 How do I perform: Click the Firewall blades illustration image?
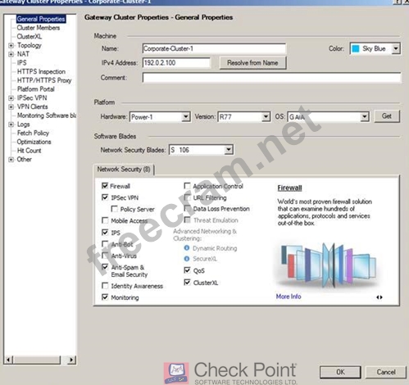(x=329, y=265)
